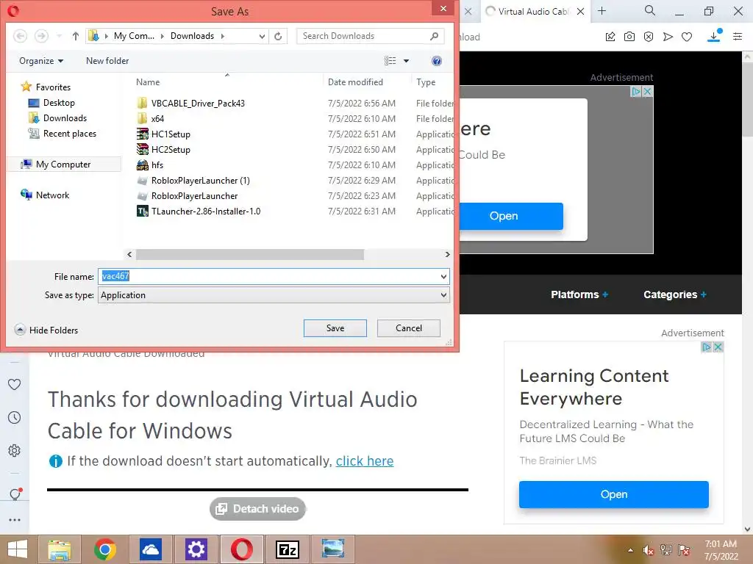Open Opera easy setup menu icon

pos(738,37)
